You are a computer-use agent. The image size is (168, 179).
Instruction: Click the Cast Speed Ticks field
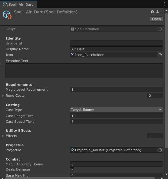tap(116, 122)
